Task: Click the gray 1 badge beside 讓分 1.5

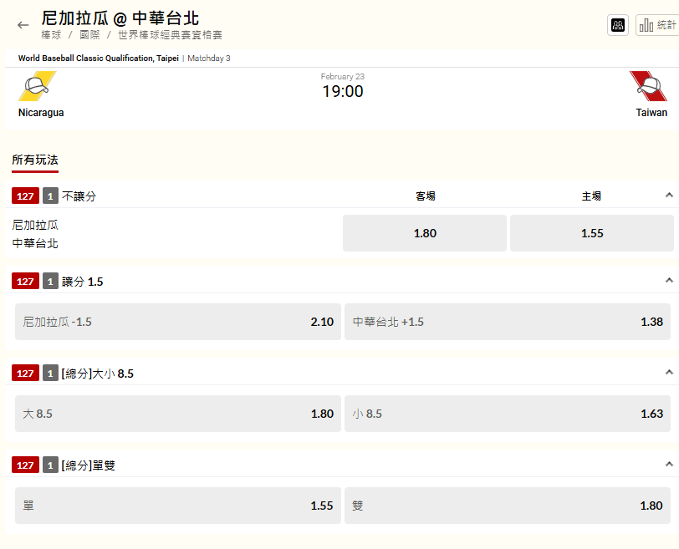Action: 50,282
